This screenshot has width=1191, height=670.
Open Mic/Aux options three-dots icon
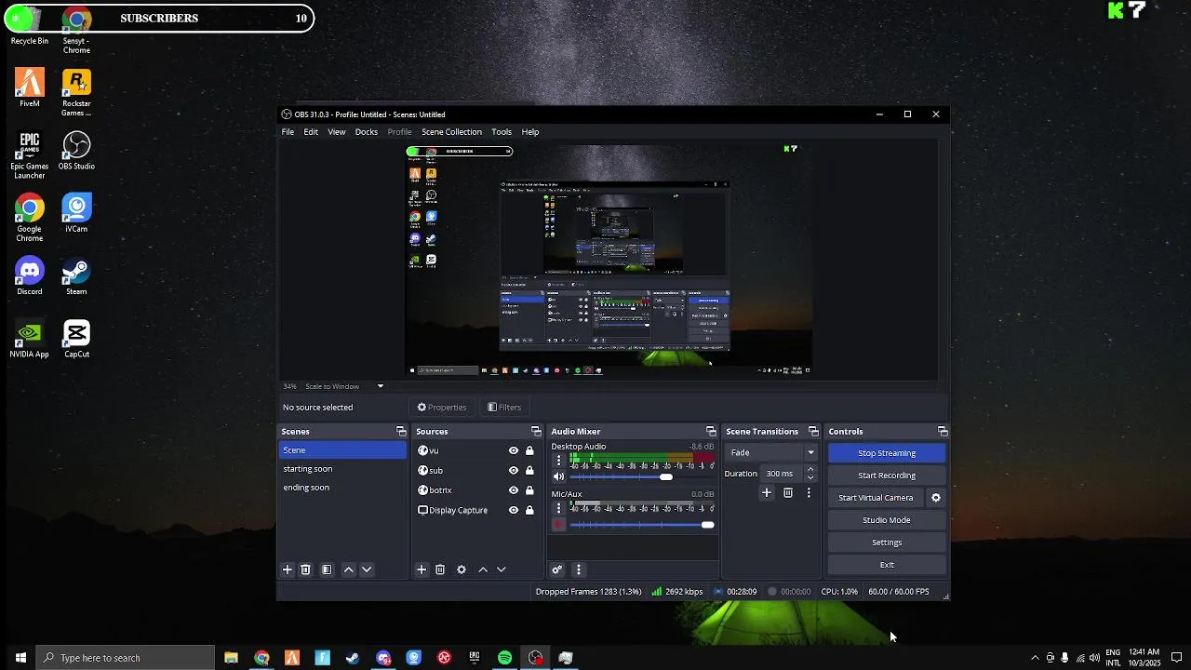point(558,508)
